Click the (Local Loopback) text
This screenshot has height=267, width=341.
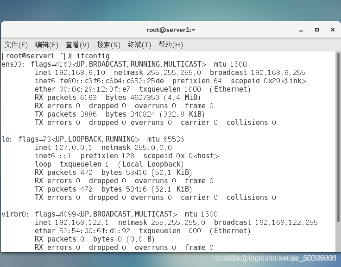coord(151,164)
